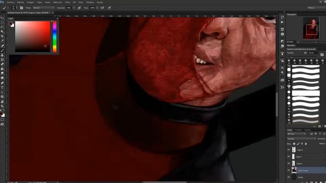Open the Capa menu

[x=39, y=2]
